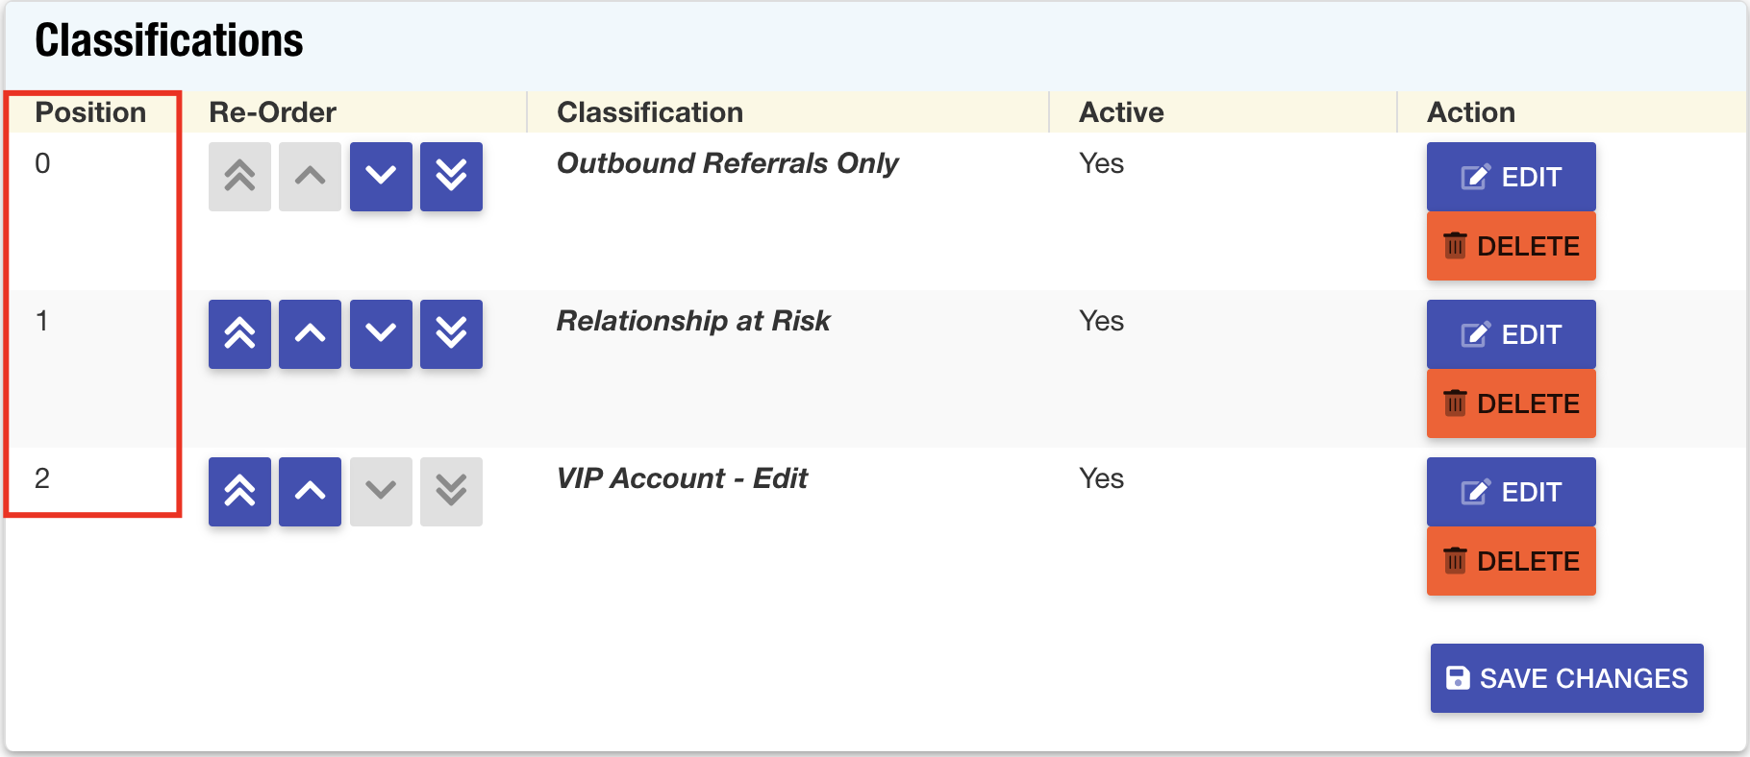
Task: Move Relationship at Risk to the top
Action: (x=239, y=334)
